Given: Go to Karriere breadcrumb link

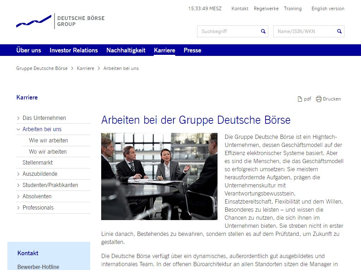Looking at the screenshot, I should click(85, 69).
